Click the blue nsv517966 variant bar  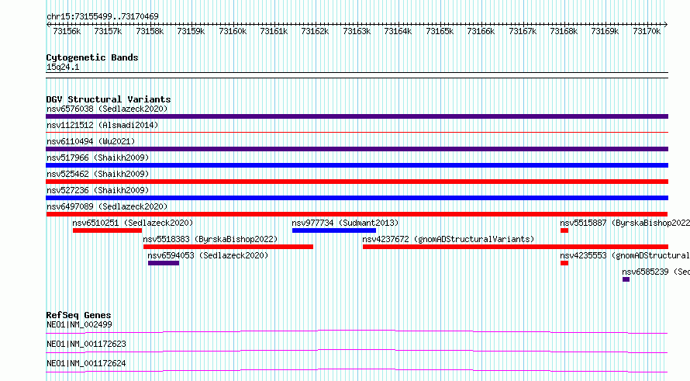click(x=357, y=165)
